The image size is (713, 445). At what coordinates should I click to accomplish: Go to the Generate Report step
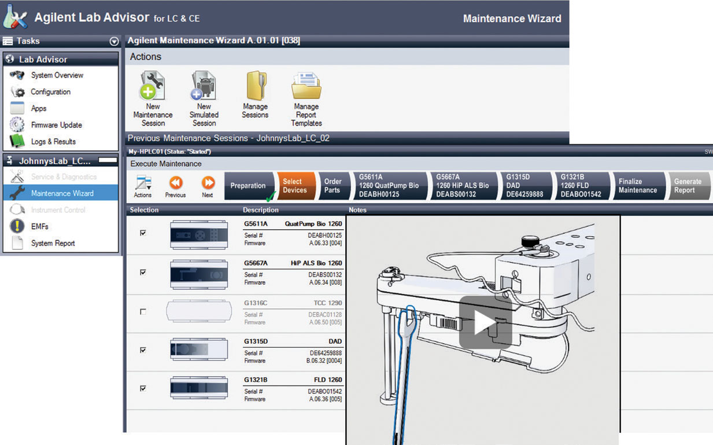(689, 186)
